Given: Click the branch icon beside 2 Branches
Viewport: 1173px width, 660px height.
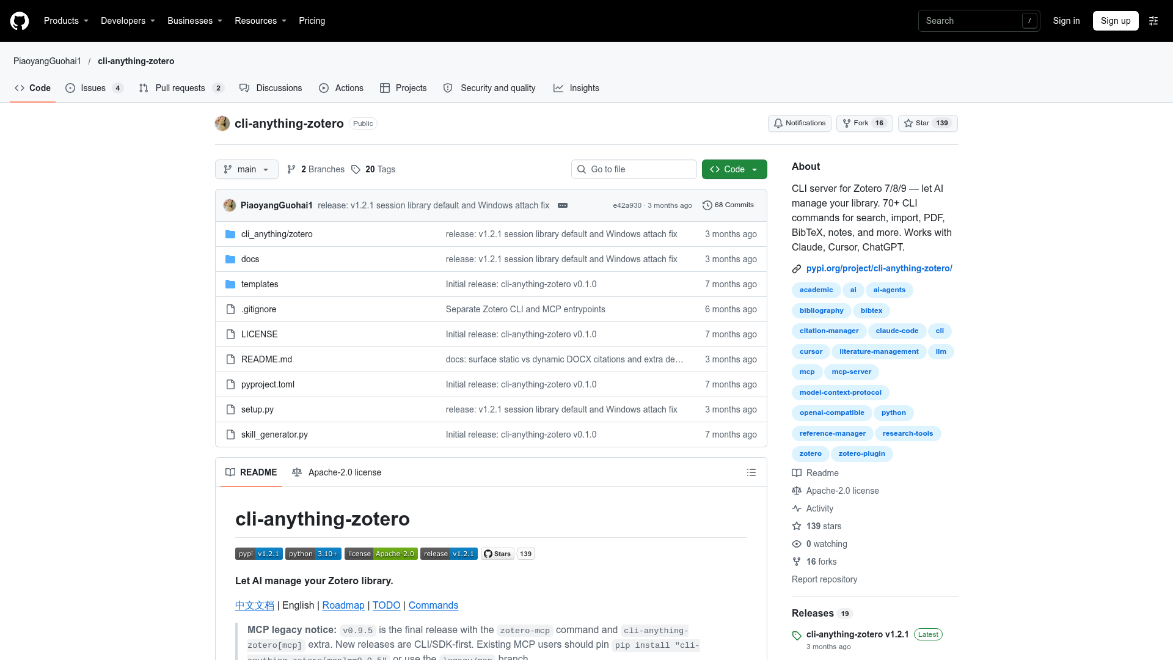Looking at the screenshot, I should (291, 169).
